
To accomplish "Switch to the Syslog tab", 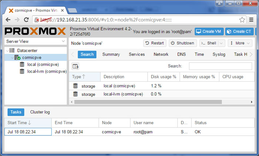I will (219, 54).
